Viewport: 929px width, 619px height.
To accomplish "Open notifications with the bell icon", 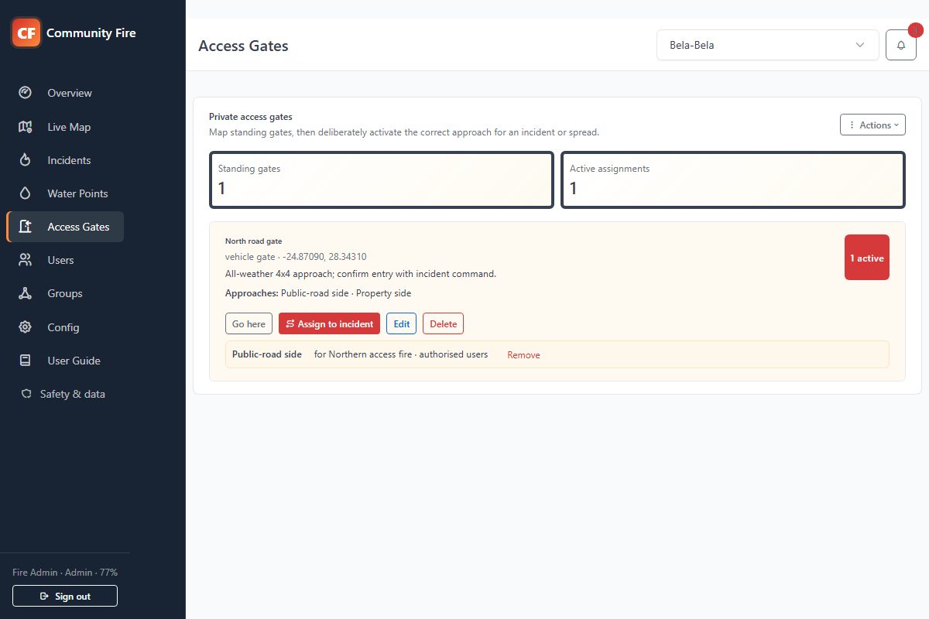I will pos(901,45).
